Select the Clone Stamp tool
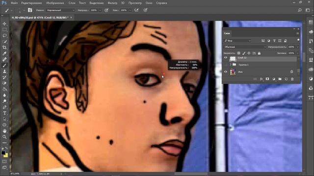The height and width of the screenshot is (176, 314). [x=4, y=71]
